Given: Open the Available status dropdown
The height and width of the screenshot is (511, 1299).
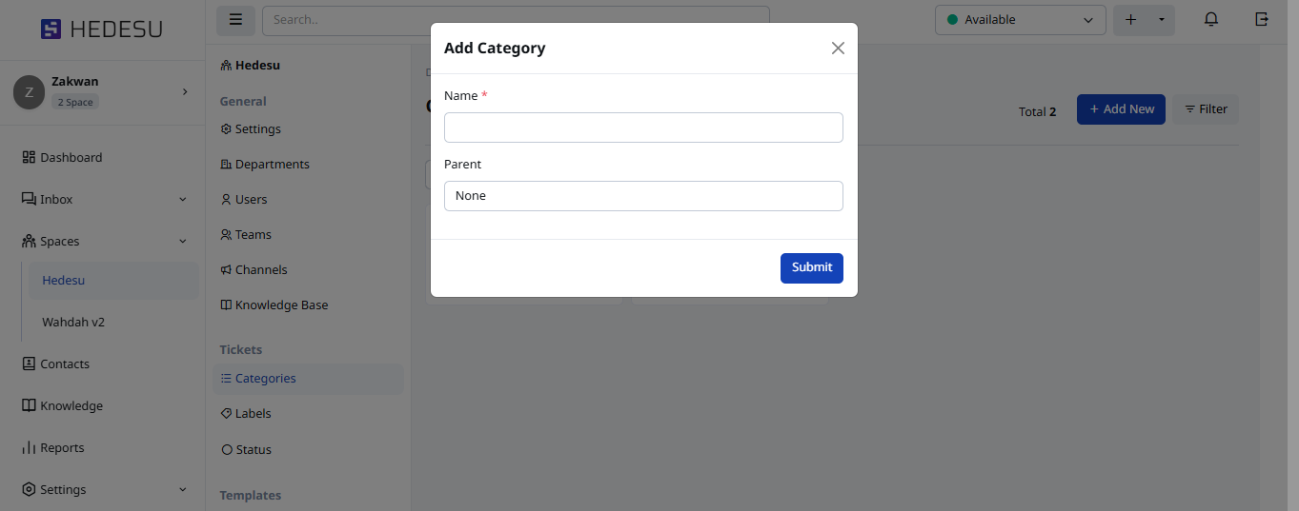Looking at the screenshot, I should point(1020,20).
